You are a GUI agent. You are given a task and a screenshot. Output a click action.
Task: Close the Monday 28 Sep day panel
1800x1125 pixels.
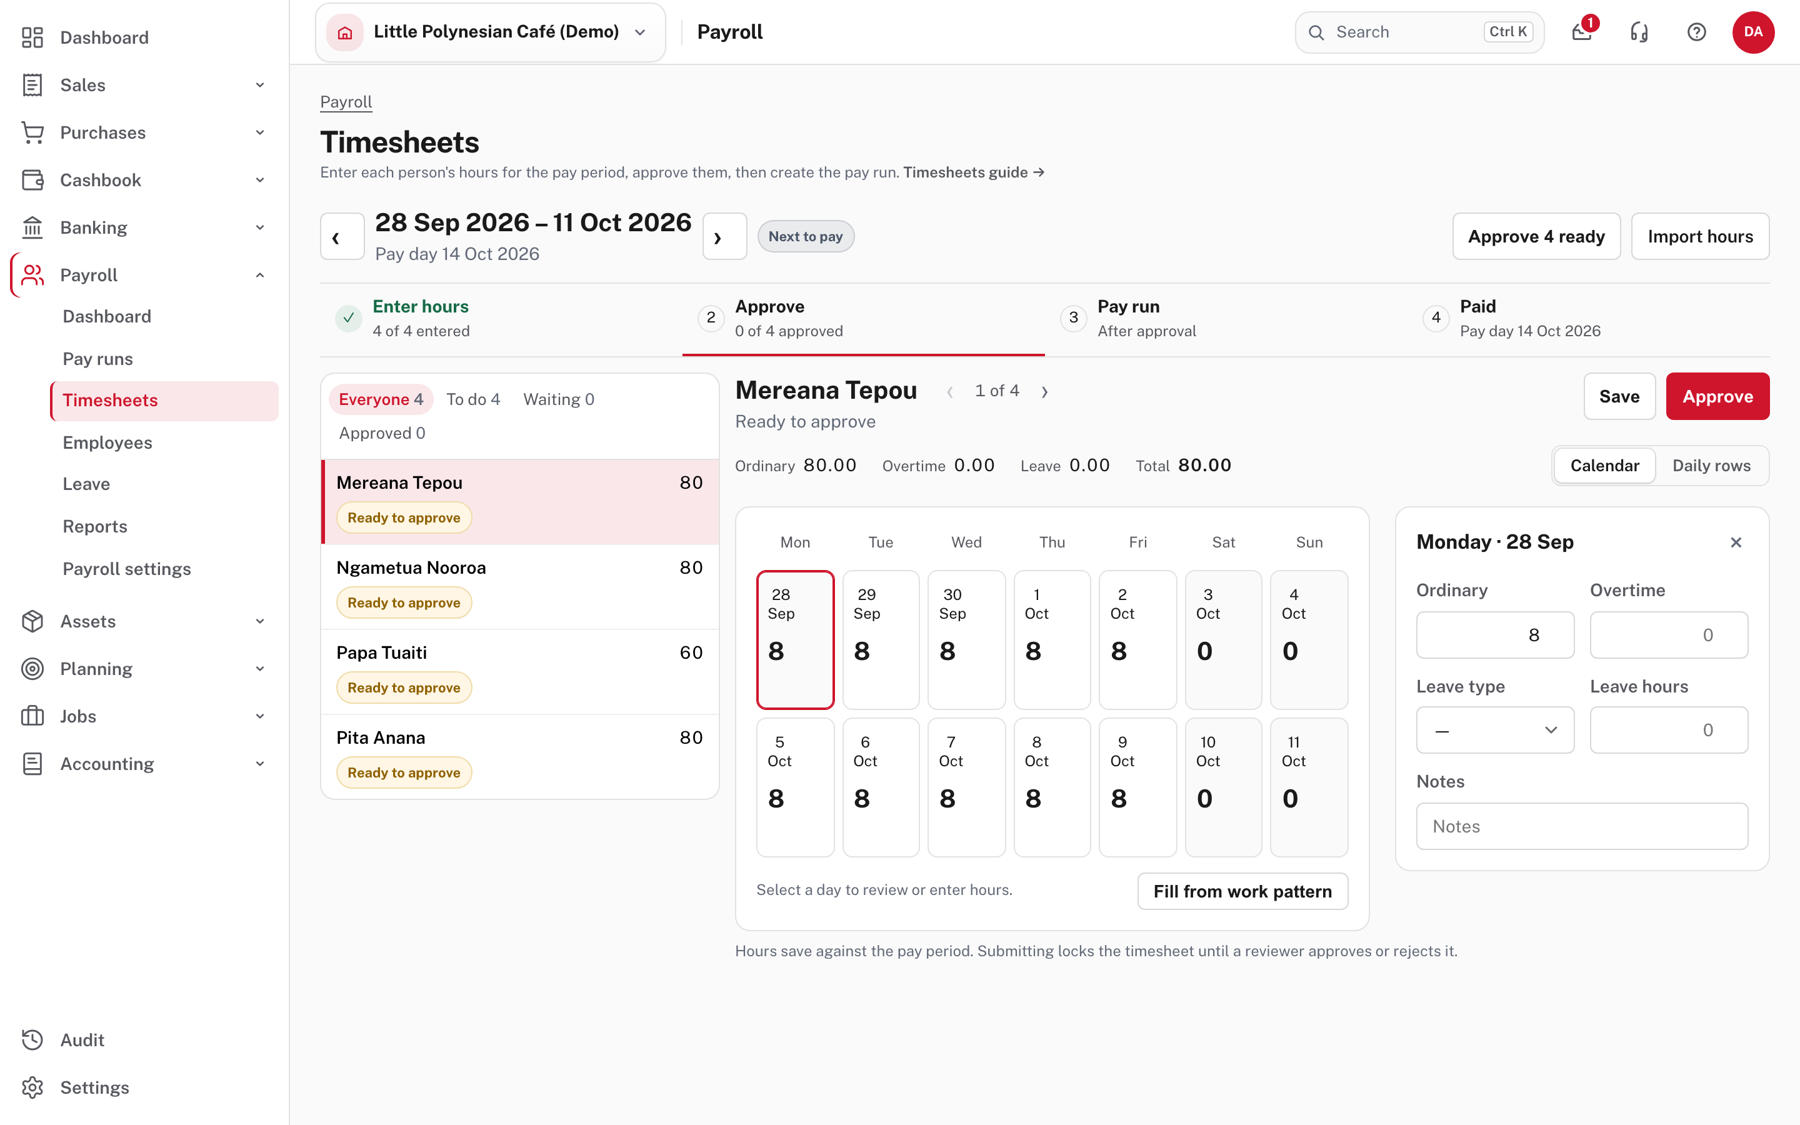coord(1736,542)
